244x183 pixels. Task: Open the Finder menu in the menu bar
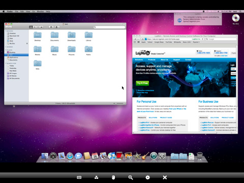point(10,12)
